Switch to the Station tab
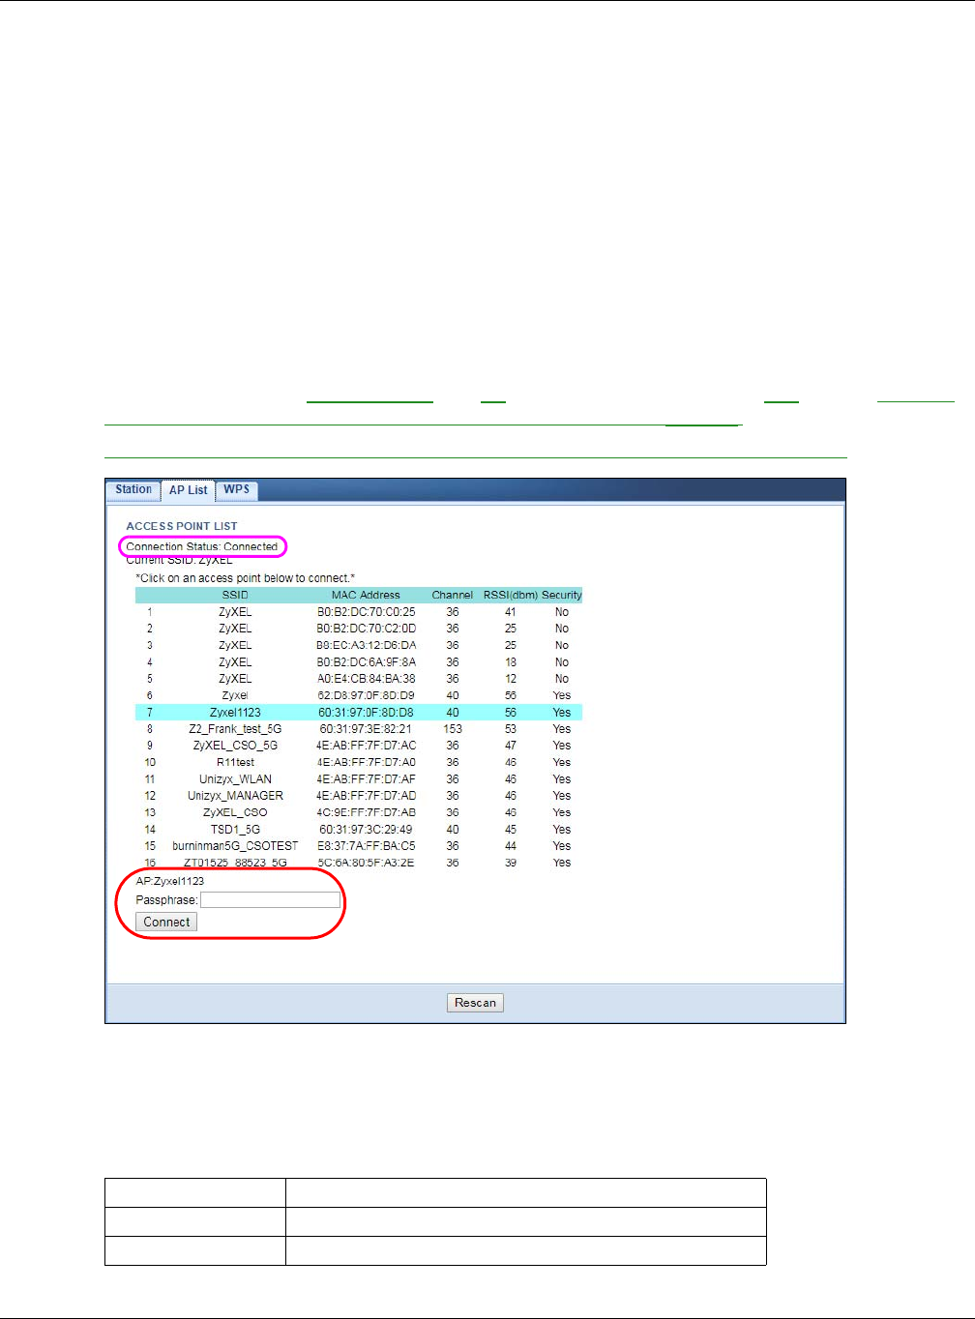 click(133, 489)
